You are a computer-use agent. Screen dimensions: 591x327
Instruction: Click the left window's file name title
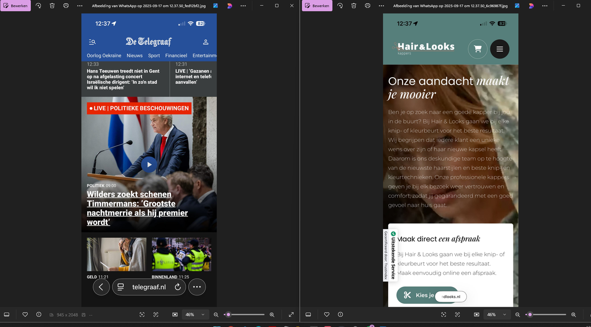148,6
